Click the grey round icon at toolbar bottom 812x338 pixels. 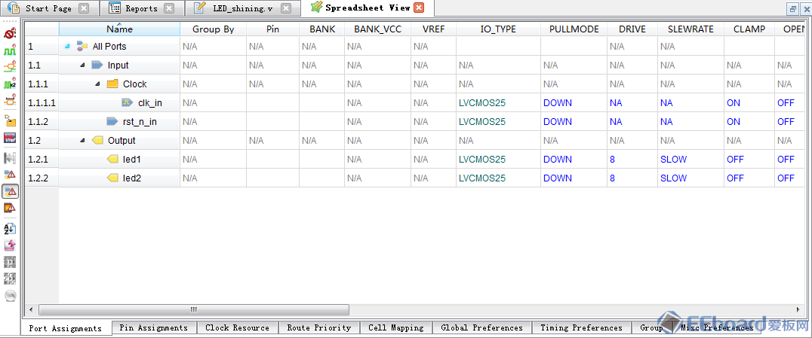click(x=9, y=296)
